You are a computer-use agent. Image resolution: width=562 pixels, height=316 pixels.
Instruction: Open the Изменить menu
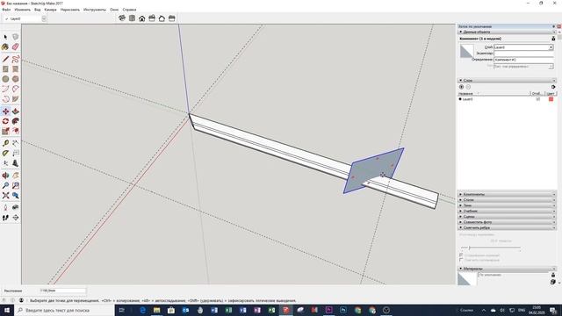click(x=22, y=10)
